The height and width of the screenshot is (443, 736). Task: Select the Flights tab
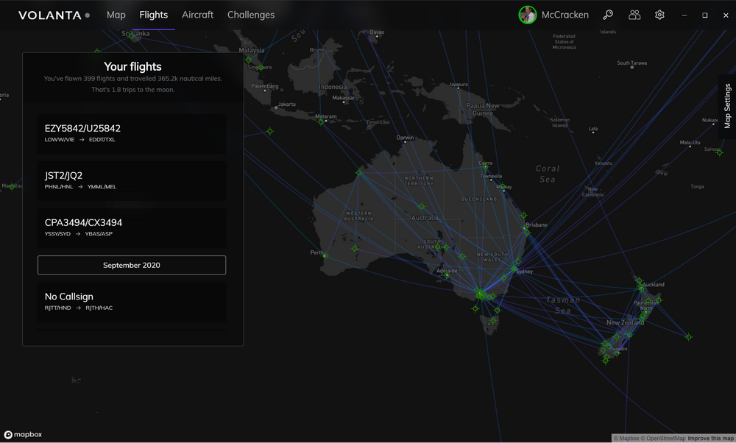(x=153, y=14)
